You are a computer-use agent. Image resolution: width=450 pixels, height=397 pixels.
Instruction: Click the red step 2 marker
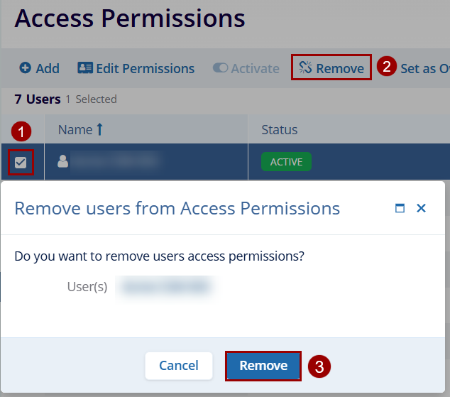click(x=386, y=67)
